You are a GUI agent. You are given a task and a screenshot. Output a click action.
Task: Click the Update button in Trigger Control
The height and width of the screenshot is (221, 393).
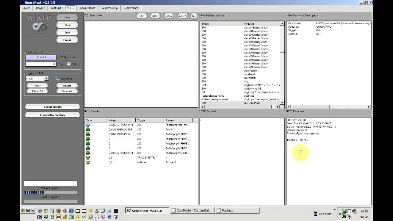67,86
